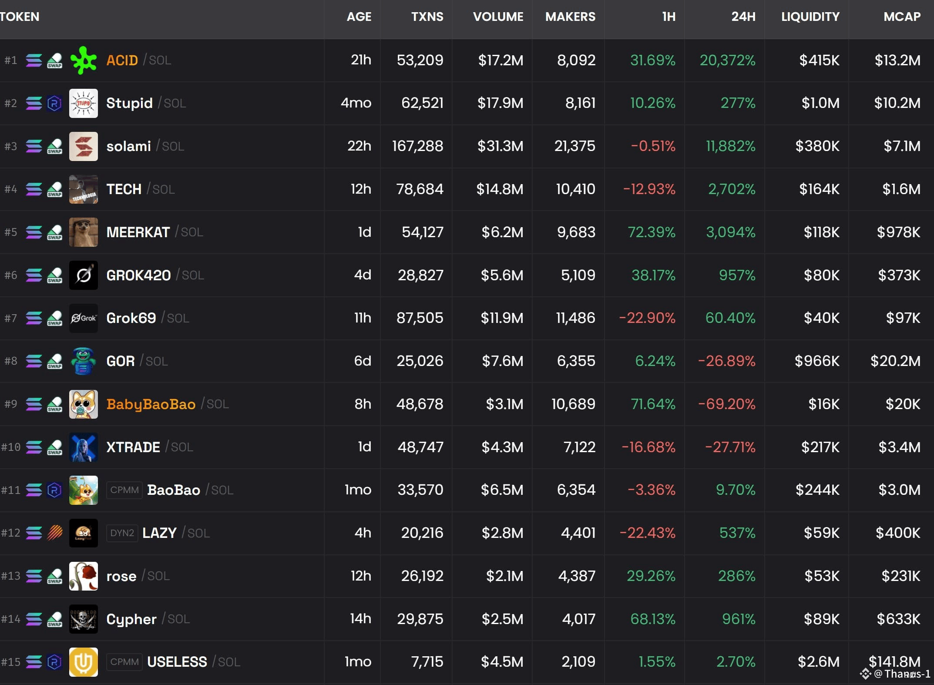934x685 pixels.
Task: Sort by the TXNS column header
Action: (427, 17)
